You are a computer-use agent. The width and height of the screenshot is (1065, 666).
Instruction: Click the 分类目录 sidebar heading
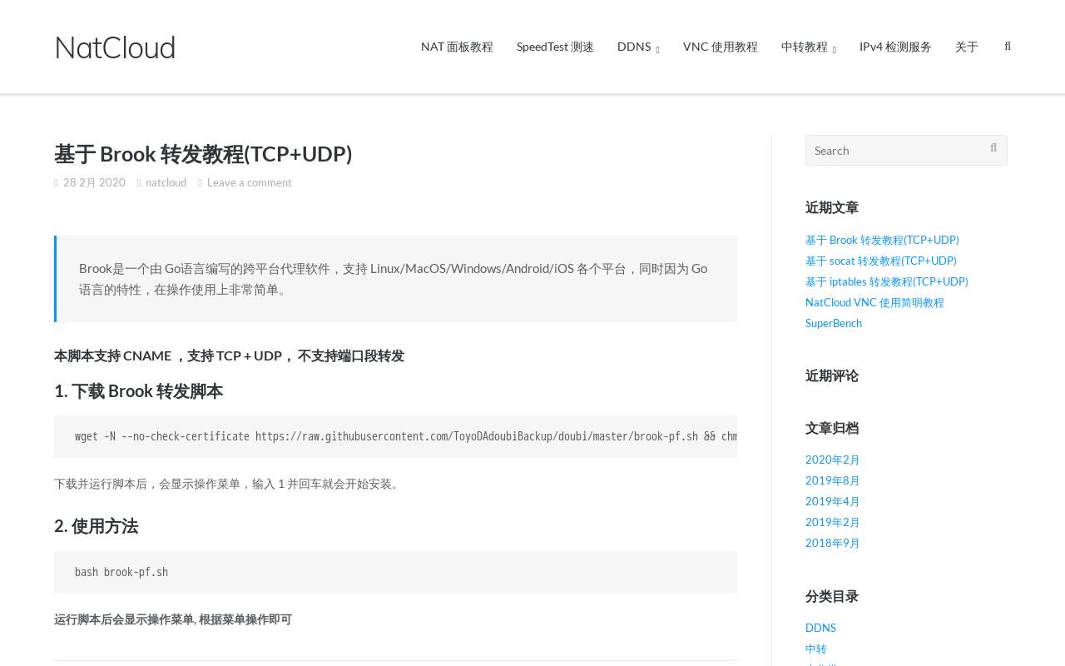point(832,596)
